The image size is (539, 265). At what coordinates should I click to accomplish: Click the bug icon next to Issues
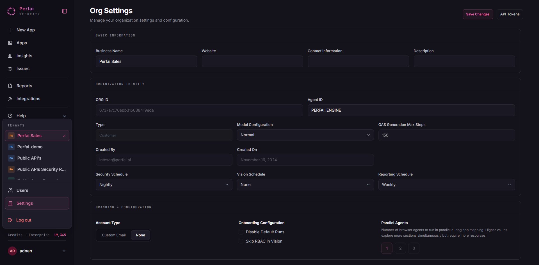[10, 69]
